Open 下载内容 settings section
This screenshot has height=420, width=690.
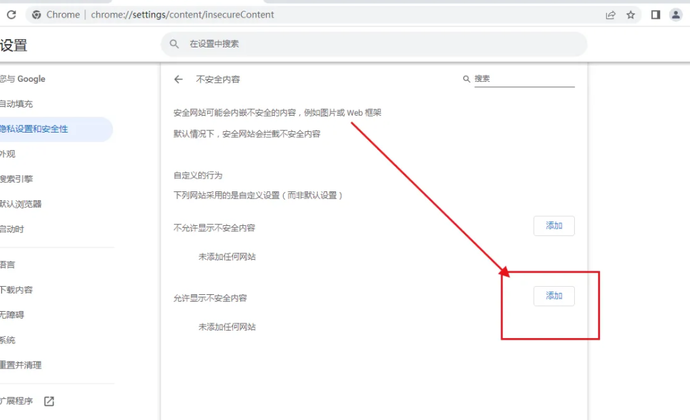pos(16,290)
